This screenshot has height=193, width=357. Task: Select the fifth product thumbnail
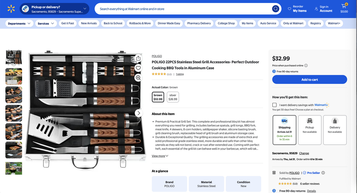point(14,131)
